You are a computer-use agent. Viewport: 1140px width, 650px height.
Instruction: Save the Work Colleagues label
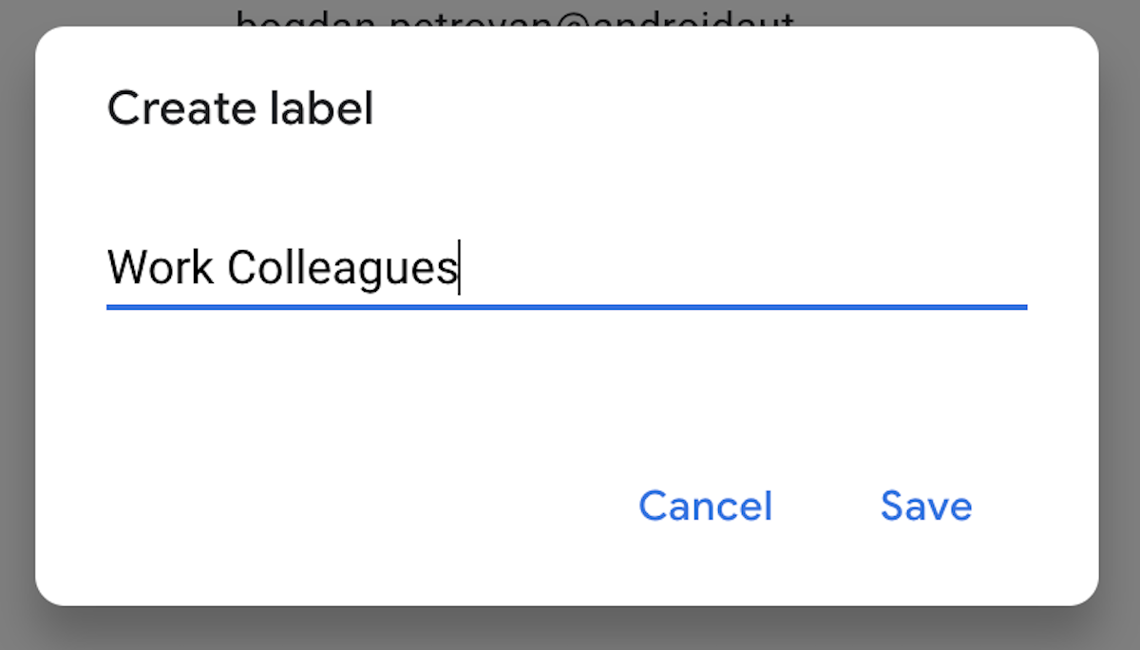925,506
